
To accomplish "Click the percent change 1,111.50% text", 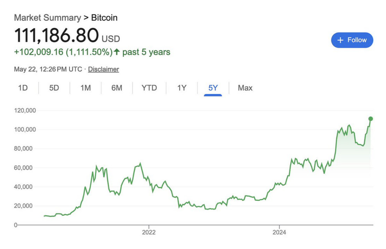I will tap(89, 52).
